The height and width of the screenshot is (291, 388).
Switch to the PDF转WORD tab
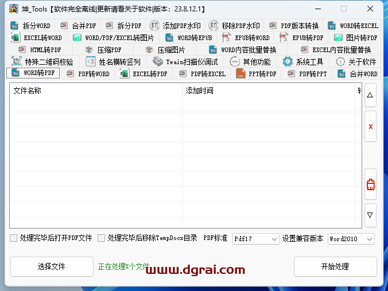pyautogui.click(x=88, y=74)
